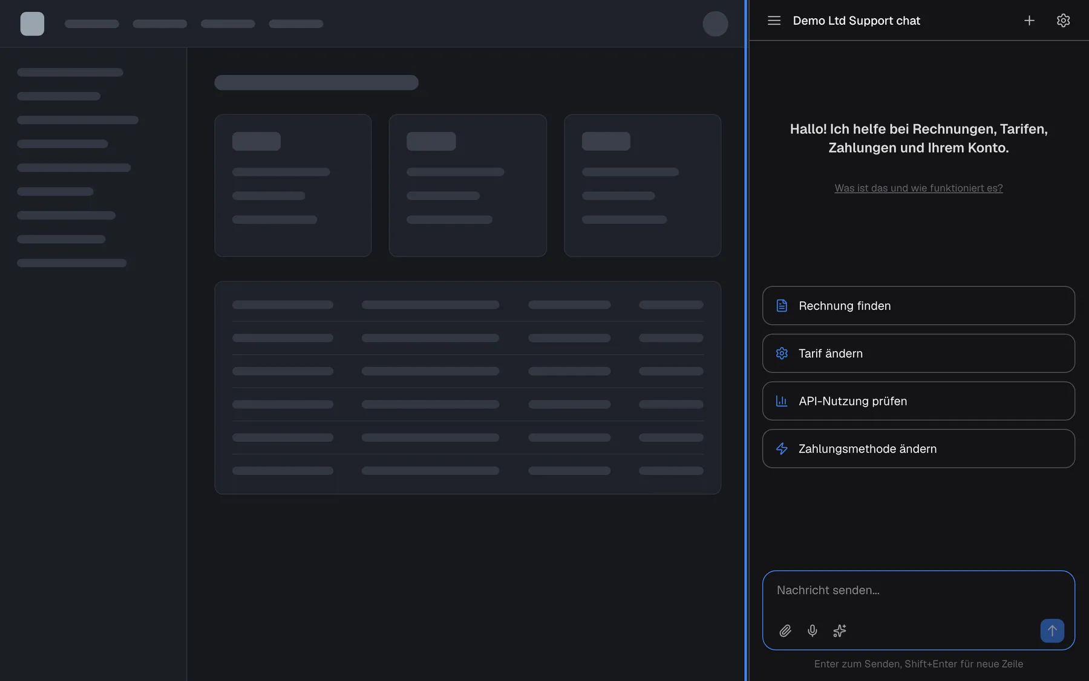
Task: Click the square logo placeholder in the top bar
Action: 32,24
